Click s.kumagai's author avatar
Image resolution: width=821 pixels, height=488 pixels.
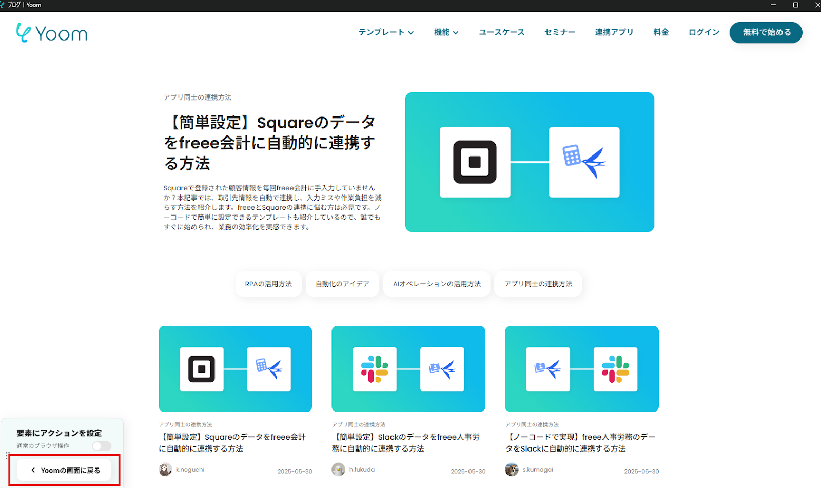pyautogui.click(x=512, y=470)
